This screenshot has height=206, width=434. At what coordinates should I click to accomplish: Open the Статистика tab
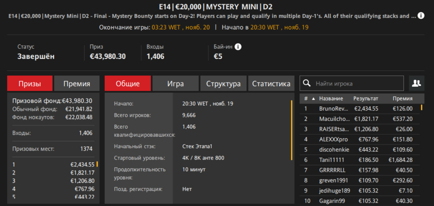pyautogui.click(x=271, y=84)
